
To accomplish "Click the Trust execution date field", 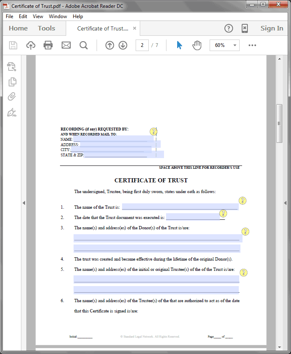I will click(x=193, y=217).
